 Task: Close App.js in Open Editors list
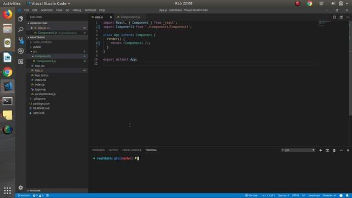coord(31,28)
